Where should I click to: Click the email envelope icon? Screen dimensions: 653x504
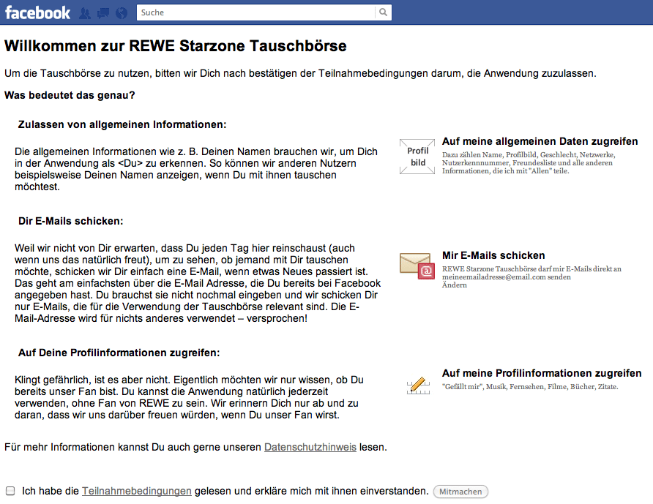click(417, 266)
